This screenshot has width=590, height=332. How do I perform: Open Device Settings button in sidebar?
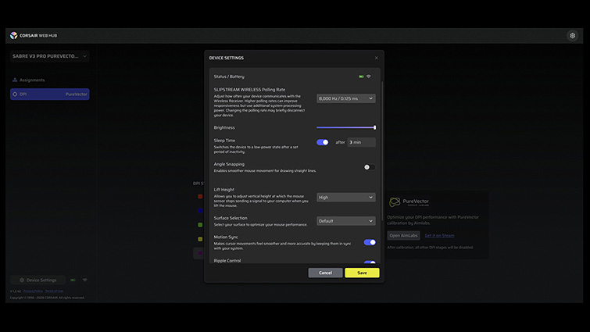tap(38, 280)
